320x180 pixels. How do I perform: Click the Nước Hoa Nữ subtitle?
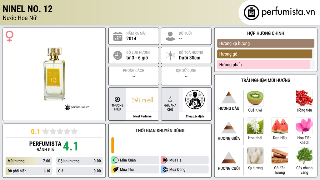click(20, 18)
